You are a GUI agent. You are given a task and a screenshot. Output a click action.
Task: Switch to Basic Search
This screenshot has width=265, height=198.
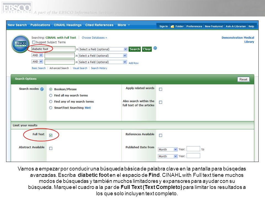[x=39, y=68]
